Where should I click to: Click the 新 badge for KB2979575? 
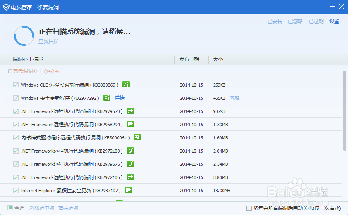point(130,164)
